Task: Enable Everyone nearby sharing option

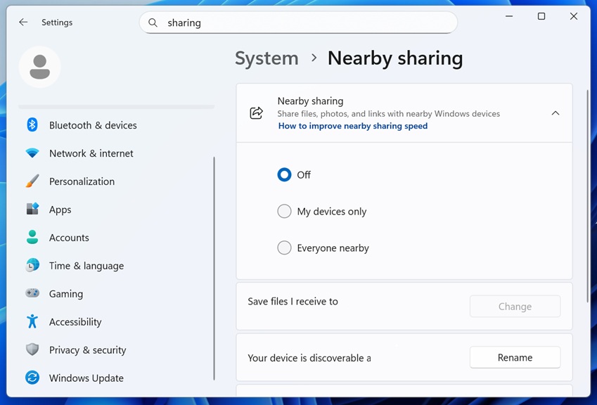Action: coord(284,248)
